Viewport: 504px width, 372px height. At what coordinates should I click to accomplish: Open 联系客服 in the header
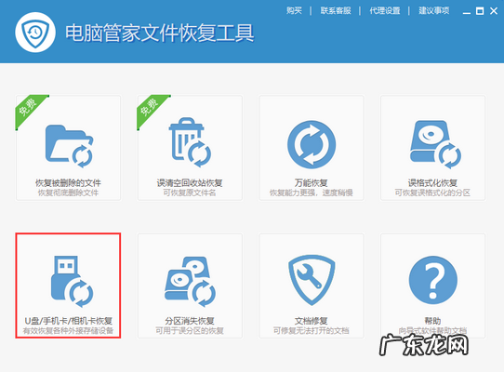click(336, 10)
